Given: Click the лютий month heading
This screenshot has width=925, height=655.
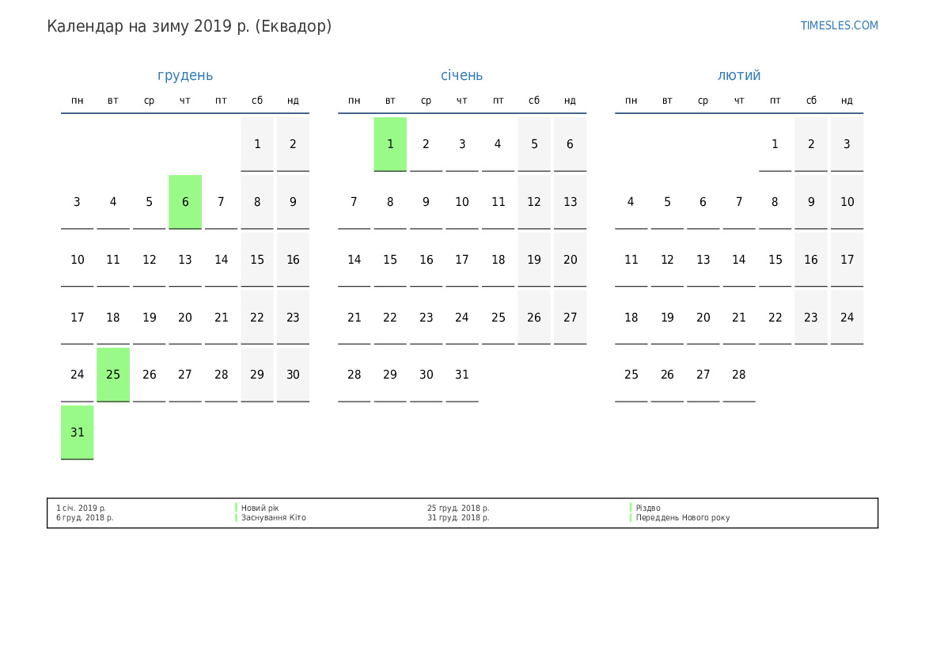Looking at the screenshot, I should pos(739,75).
